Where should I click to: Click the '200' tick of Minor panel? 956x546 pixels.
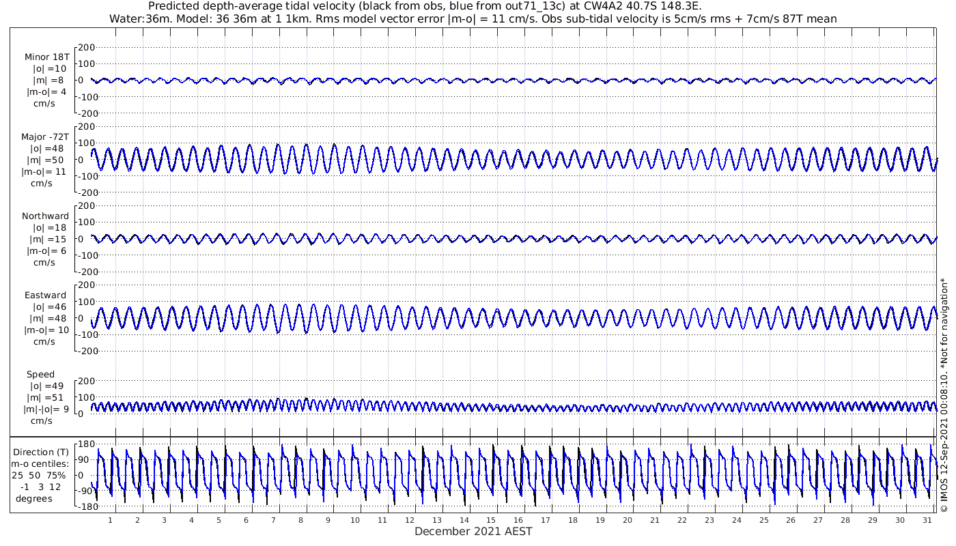click(85, 48)
